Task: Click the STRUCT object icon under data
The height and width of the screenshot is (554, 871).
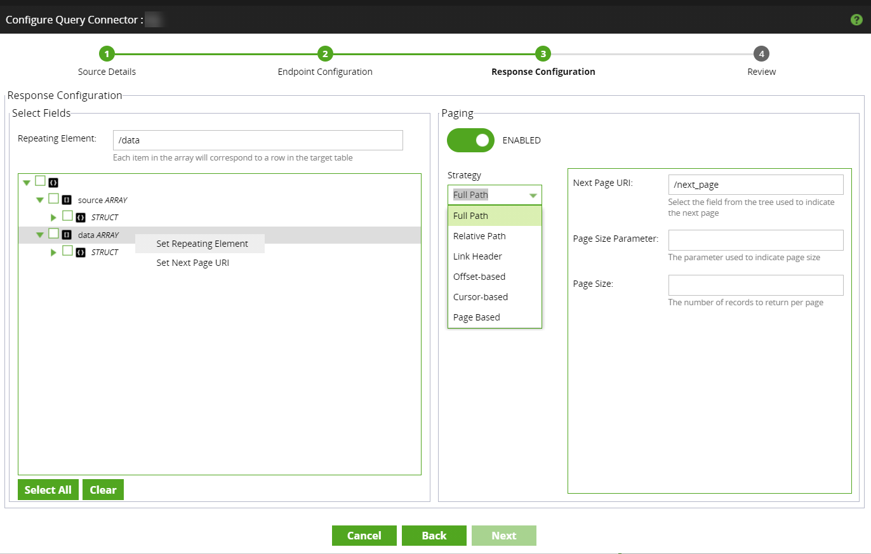Action: pos(81,252)
